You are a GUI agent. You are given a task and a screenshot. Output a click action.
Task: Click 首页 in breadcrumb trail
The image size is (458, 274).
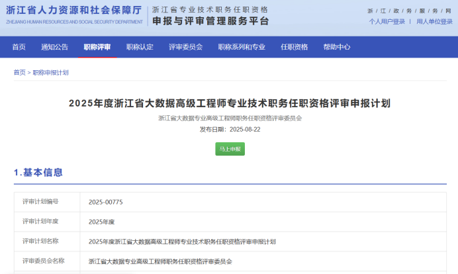[x=19, y=73]
